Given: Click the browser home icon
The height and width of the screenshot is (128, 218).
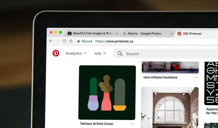Looking at the screenshot, I should [71, 41].
